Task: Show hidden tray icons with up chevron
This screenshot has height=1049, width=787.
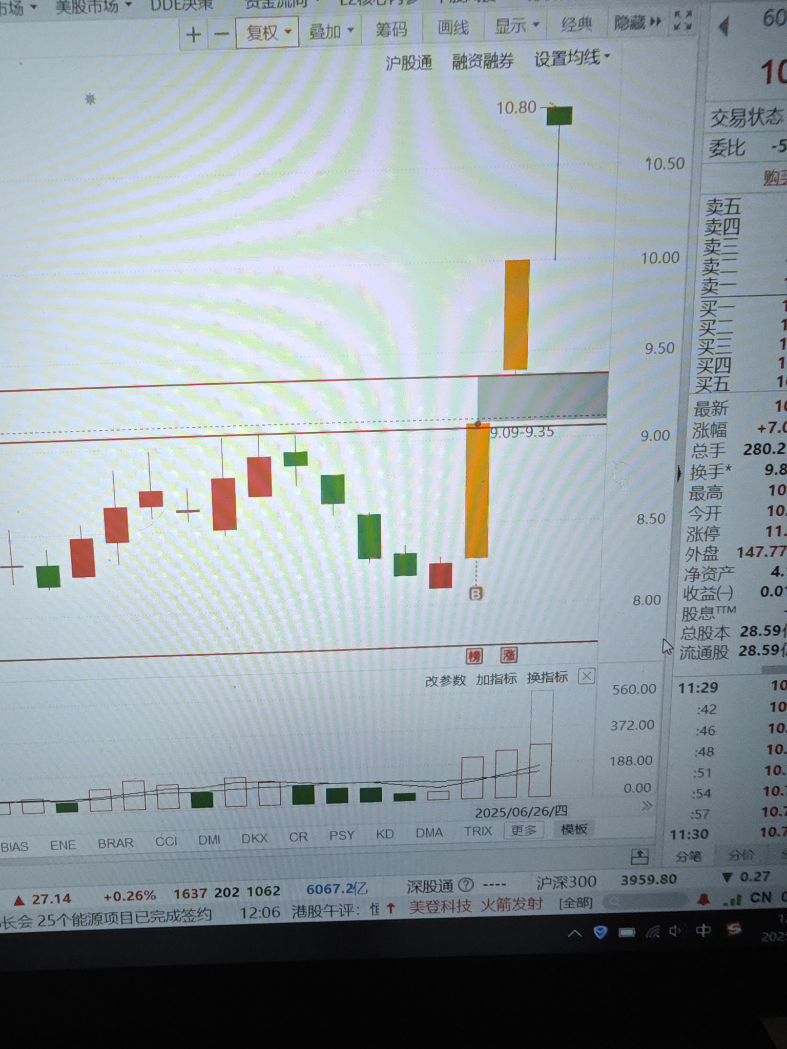Action: [x=574, y=933]
